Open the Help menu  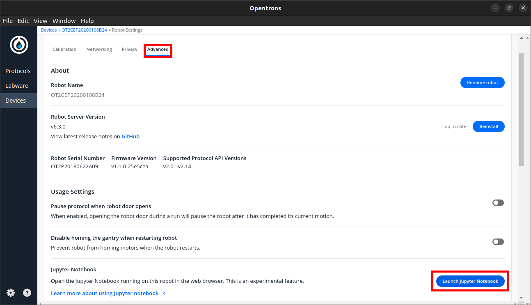[87, 21]
